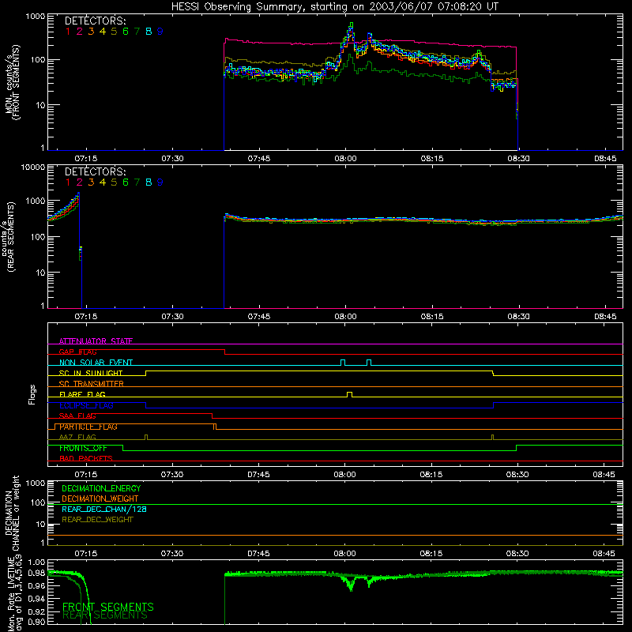The image size is (632, 632).
Task: Click the DETECTORS: label in the rear segments plot
Action: (95, 171)
